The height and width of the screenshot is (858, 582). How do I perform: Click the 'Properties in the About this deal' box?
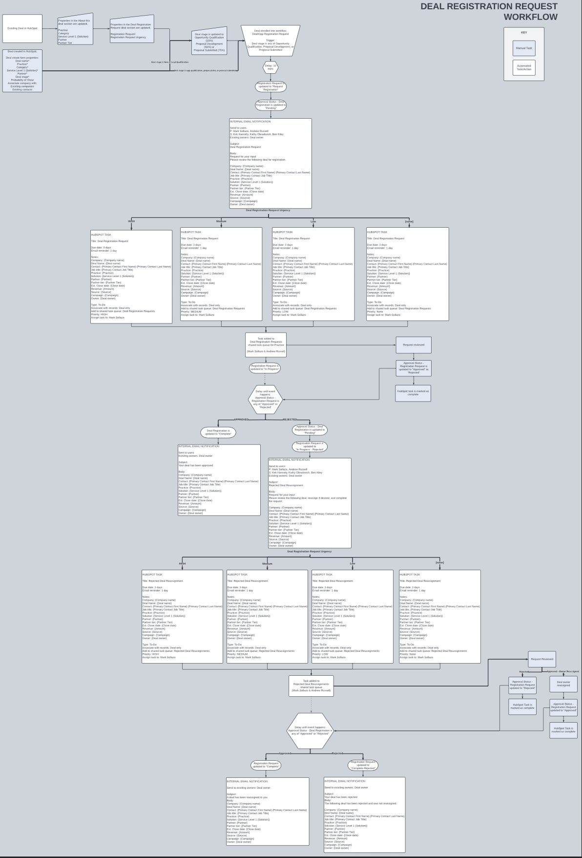(75, 31)
